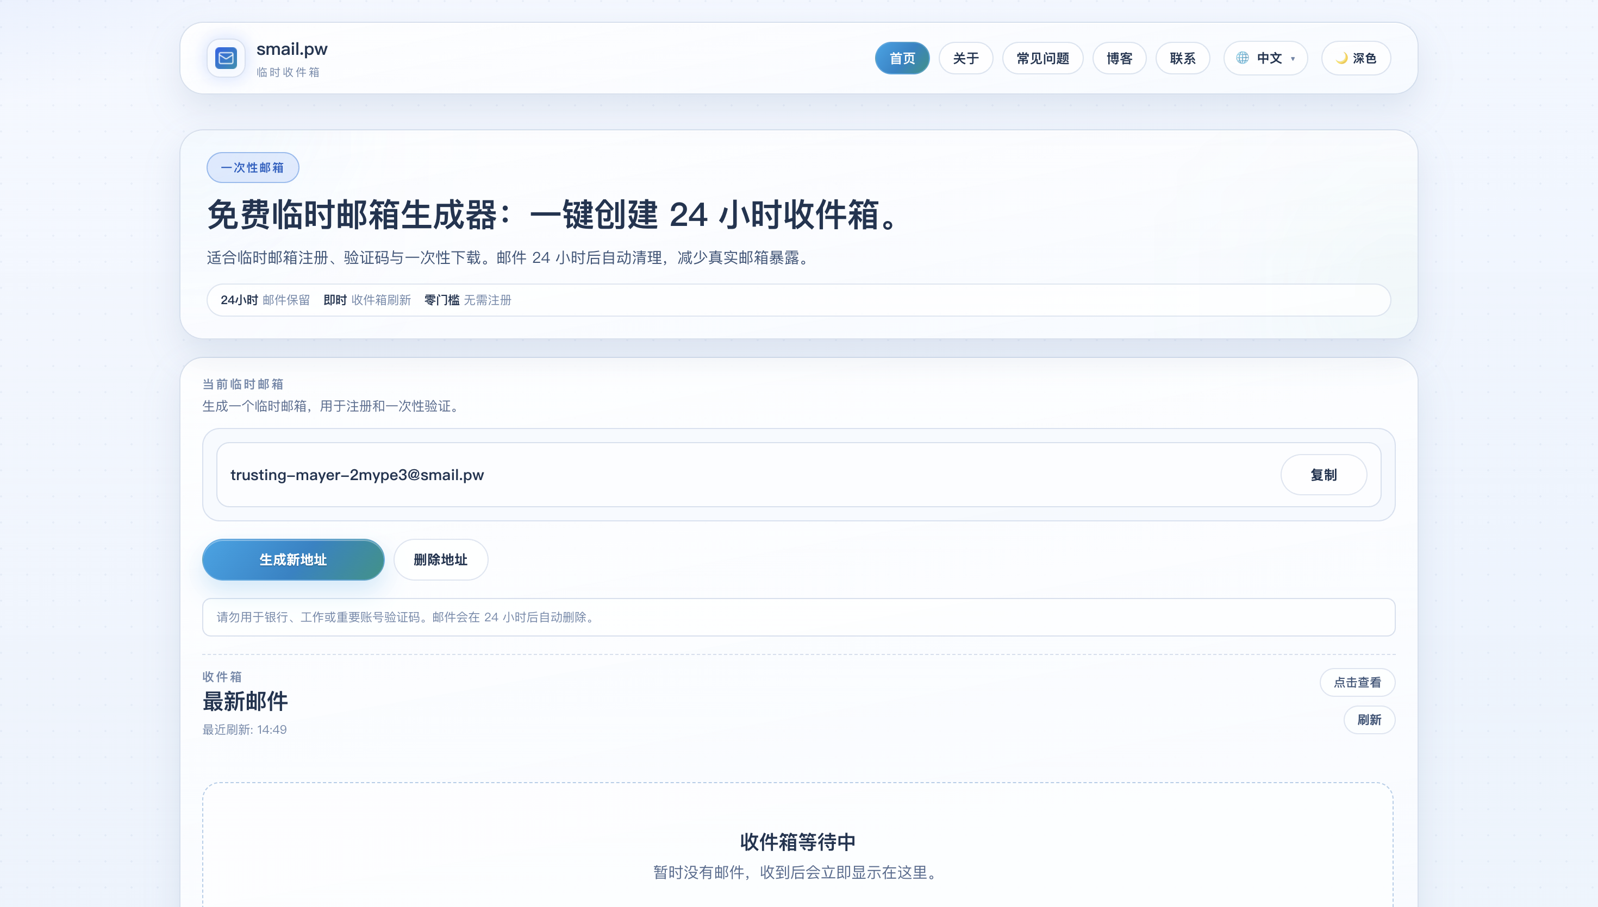Click the smail.pw envelope logo icon
The height and width of the screenshot is (907, 1598).
click(226, 59)
